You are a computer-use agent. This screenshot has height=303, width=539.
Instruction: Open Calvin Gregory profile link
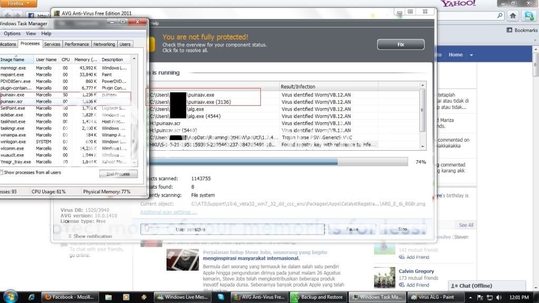pos(416,271)
